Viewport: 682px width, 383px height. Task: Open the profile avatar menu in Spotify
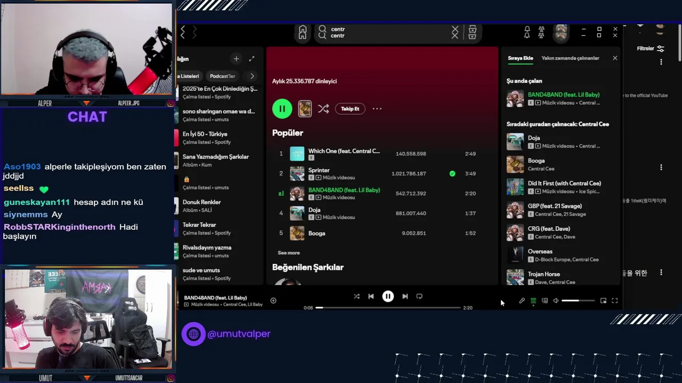point(561,32)
